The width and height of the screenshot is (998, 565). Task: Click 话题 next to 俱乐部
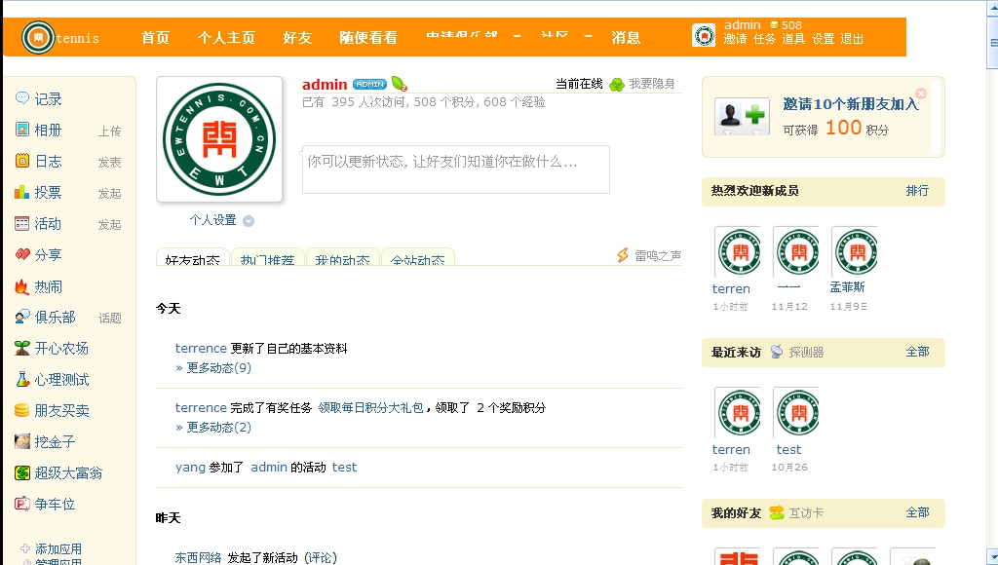109,318
